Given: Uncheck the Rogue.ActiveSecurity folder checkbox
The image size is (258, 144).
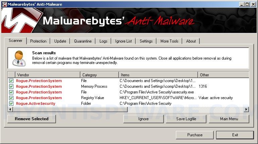Looking at the screenshot, I should pos(11,103).
